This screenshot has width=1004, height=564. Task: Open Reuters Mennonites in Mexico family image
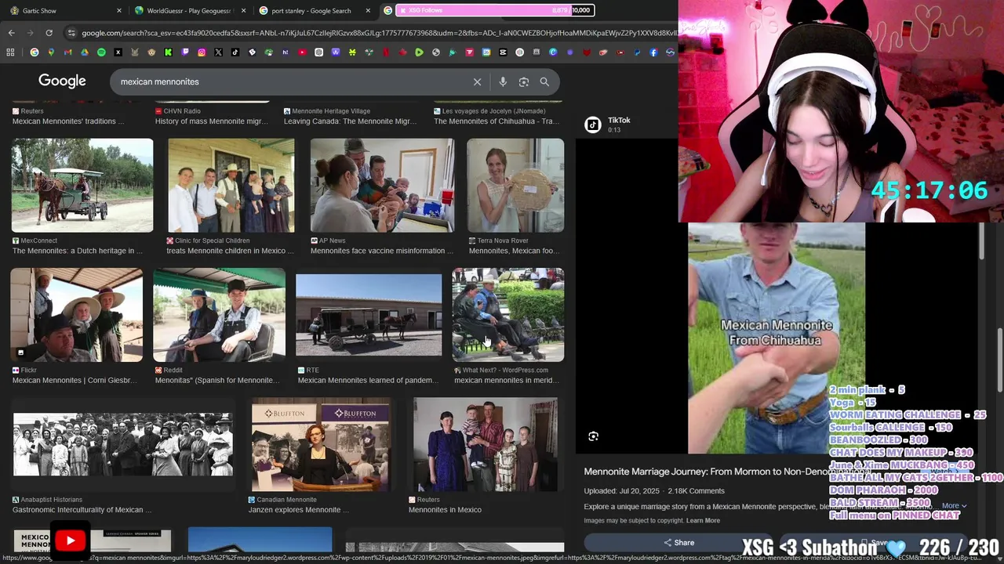[x=486, y=444]
